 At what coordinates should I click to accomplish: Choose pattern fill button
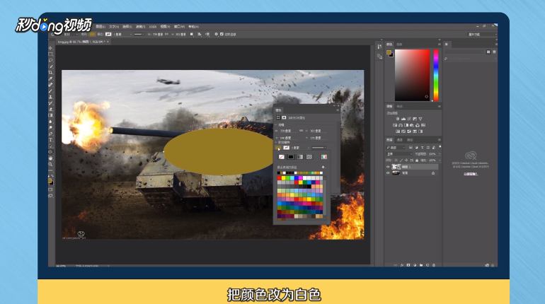[309, 157]
